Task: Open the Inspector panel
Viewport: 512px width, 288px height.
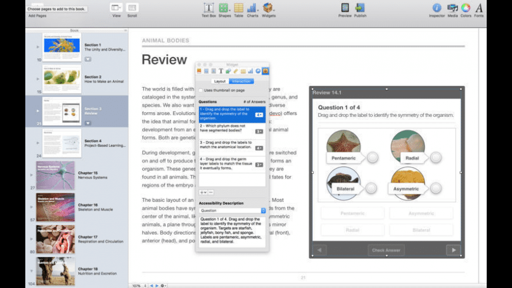Action: [x=437, y=8]
